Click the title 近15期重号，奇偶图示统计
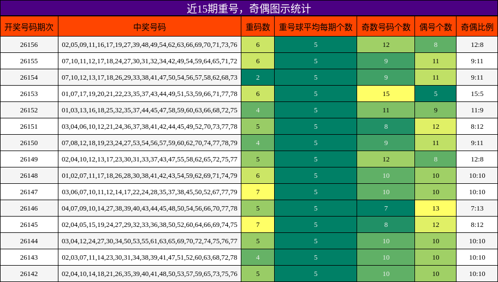Image resolution: width=498 pixels, height=282 pixels. point(248,8)
